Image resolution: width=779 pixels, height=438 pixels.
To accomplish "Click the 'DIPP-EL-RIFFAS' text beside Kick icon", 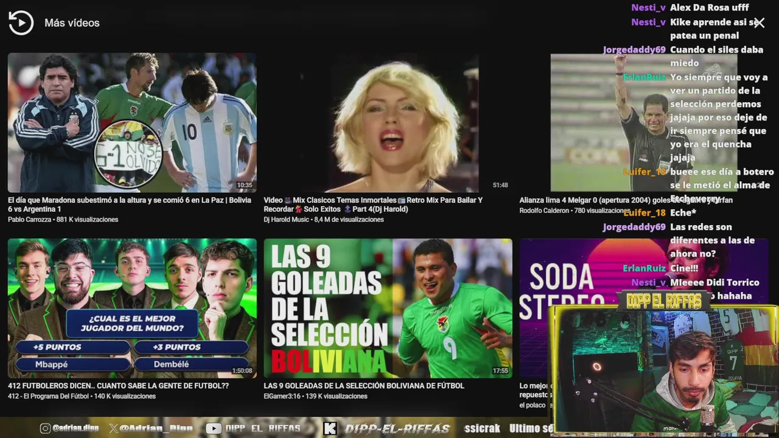I will point(397,428).
